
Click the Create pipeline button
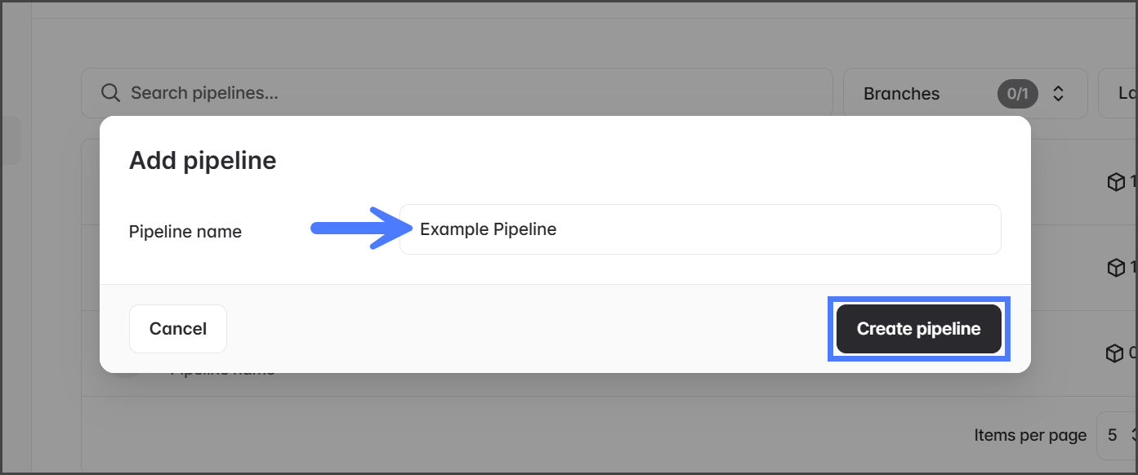pos(918,329)
